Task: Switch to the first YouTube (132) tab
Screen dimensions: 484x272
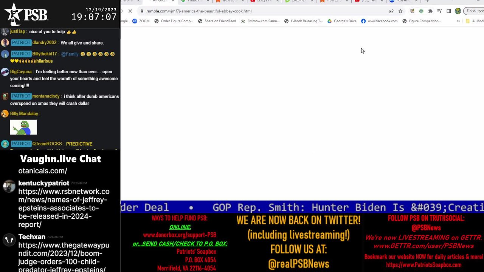Action: [x=264, y=1]
